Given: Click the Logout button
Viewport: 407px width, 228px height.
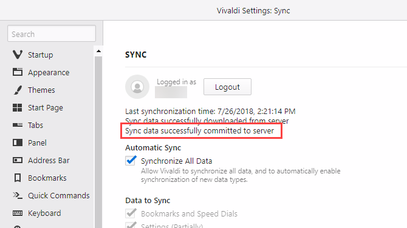Looking at the screenshot, I should point(227,87).
